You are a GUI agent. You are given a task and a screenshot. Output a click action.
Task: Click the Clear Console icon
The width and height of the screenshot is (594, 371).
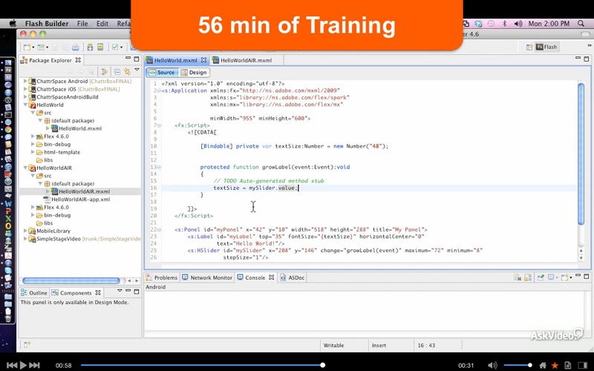[518, 278]
